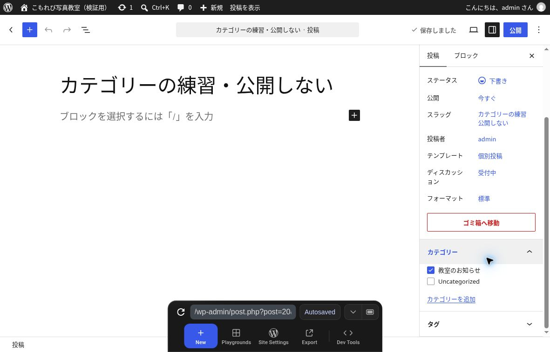
Task: Click the blue 公開 publish button
Action: pyautogui.click(x=515, y=30)
